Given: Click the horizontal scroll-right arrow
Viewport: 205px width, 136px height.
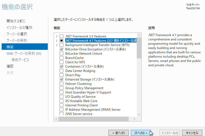Looking at the screenshot, I should (x=134, y=119).
